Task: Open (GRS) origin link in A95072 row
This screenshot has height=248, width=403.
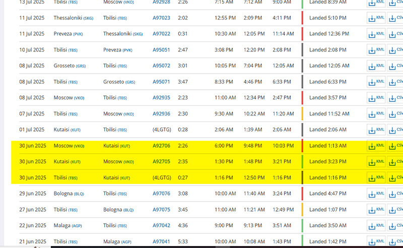Action: [81, 67]
